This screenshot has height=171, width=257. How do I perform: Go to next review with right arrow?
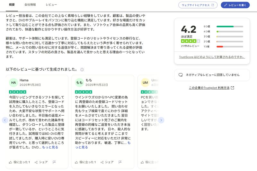[x=161, y=120]
